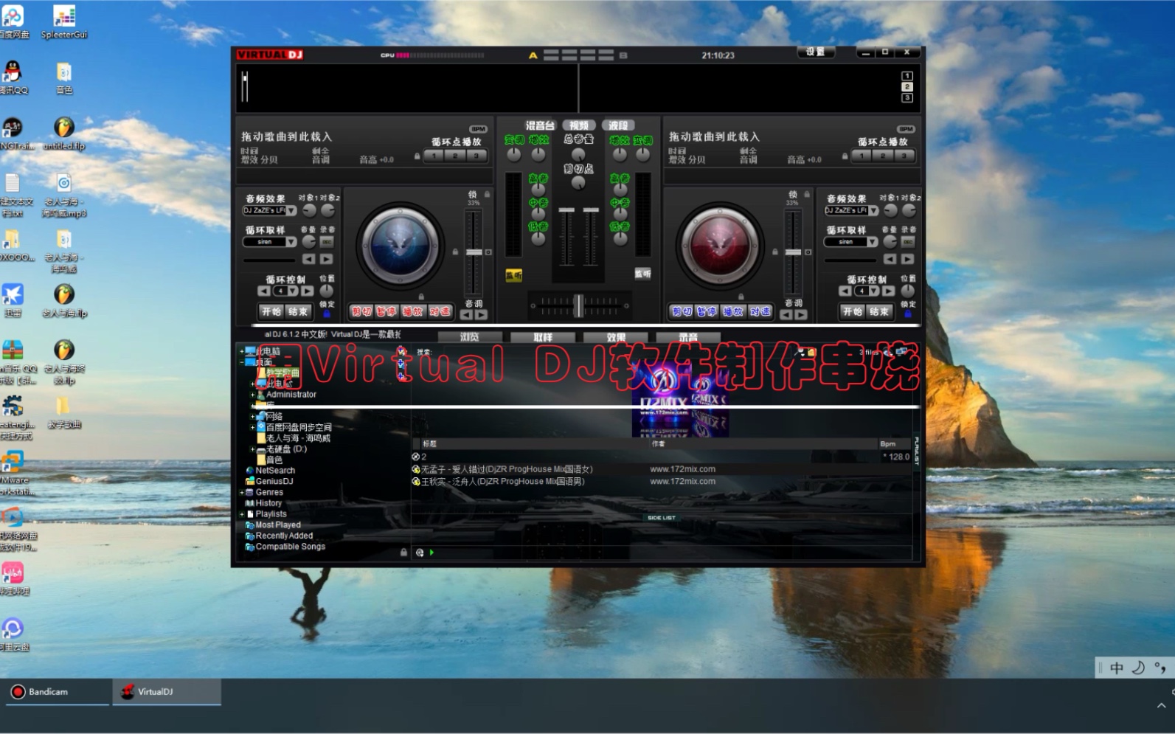Toggle right deck BPM button

click(906, 129)
